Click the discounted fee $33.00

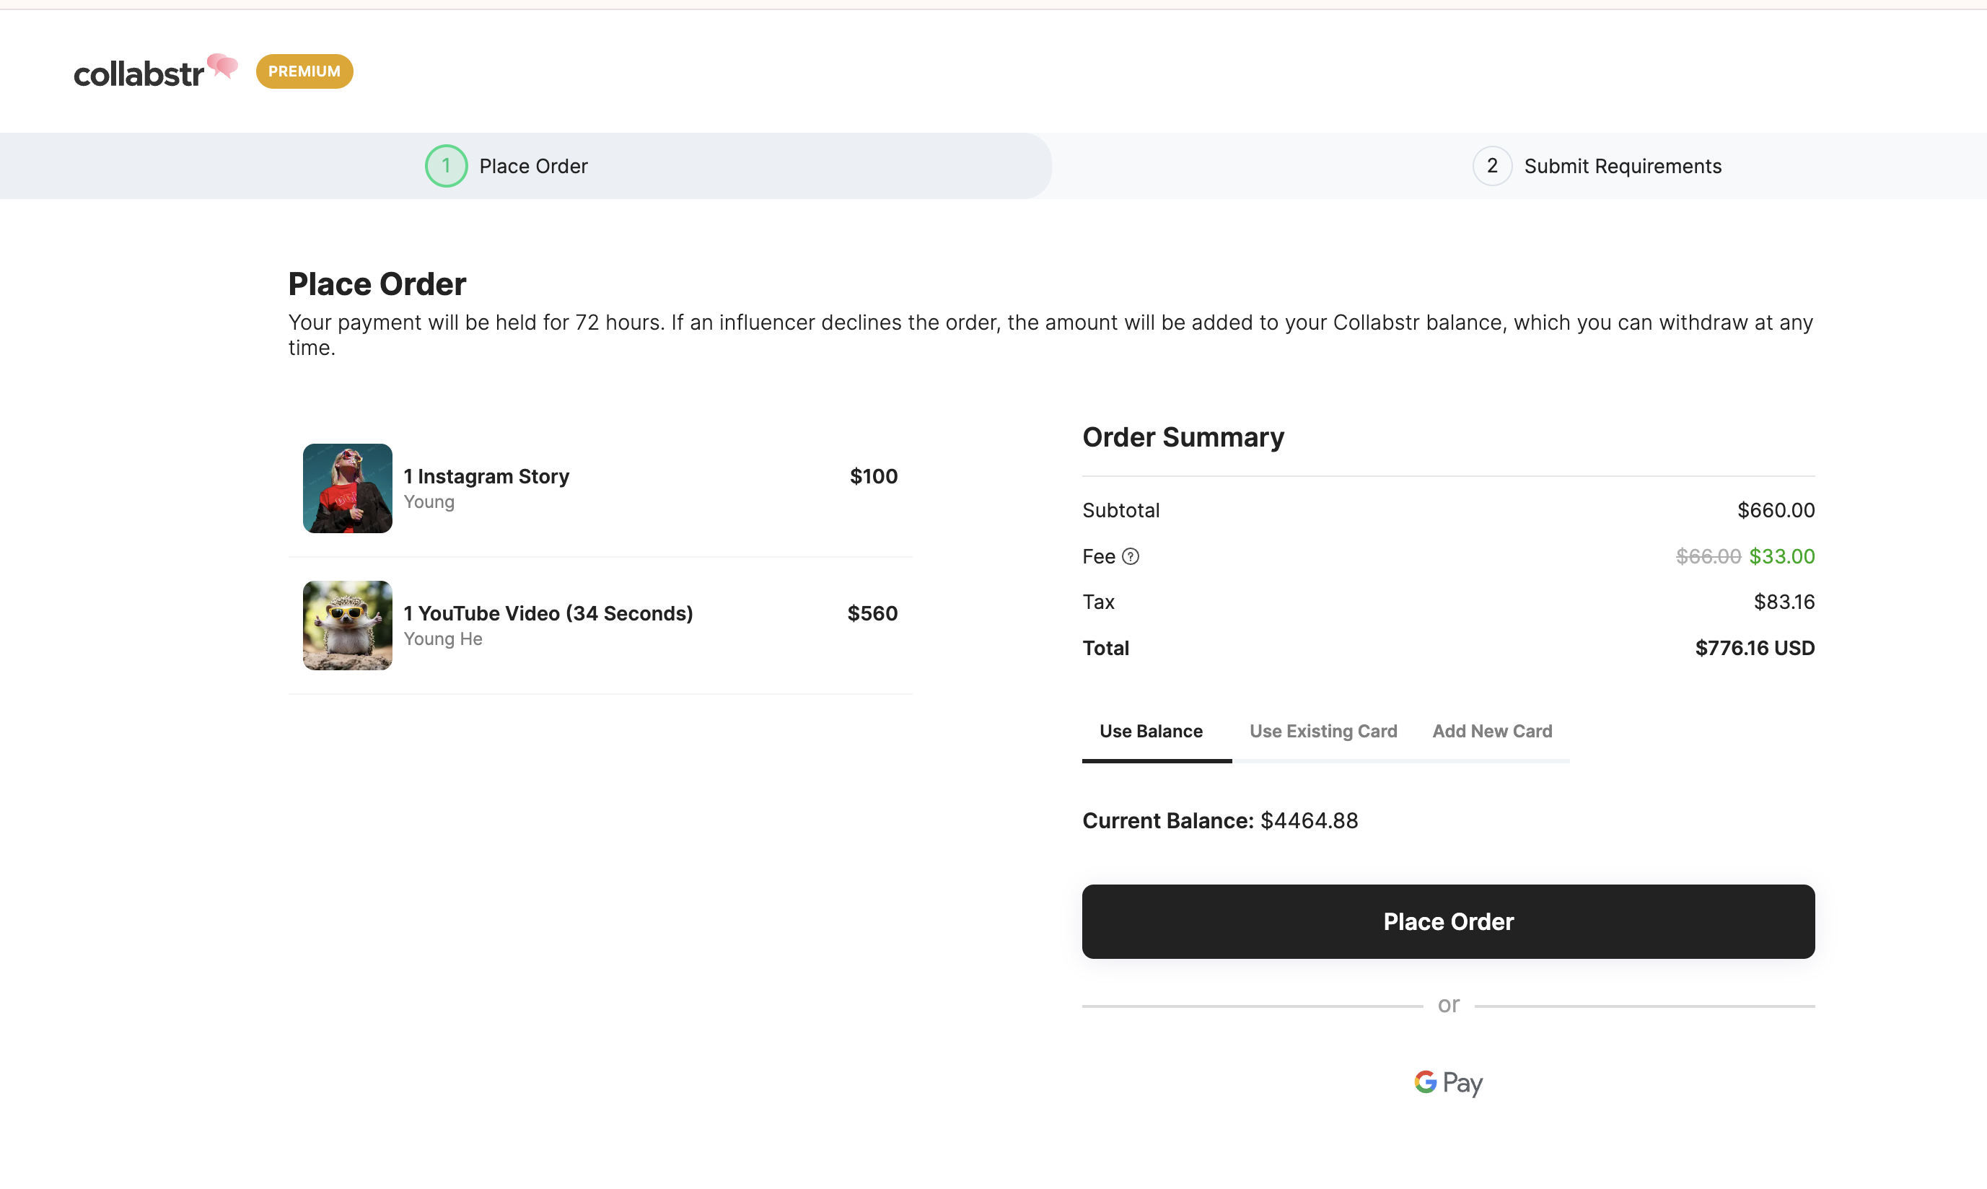[1782, 556]
